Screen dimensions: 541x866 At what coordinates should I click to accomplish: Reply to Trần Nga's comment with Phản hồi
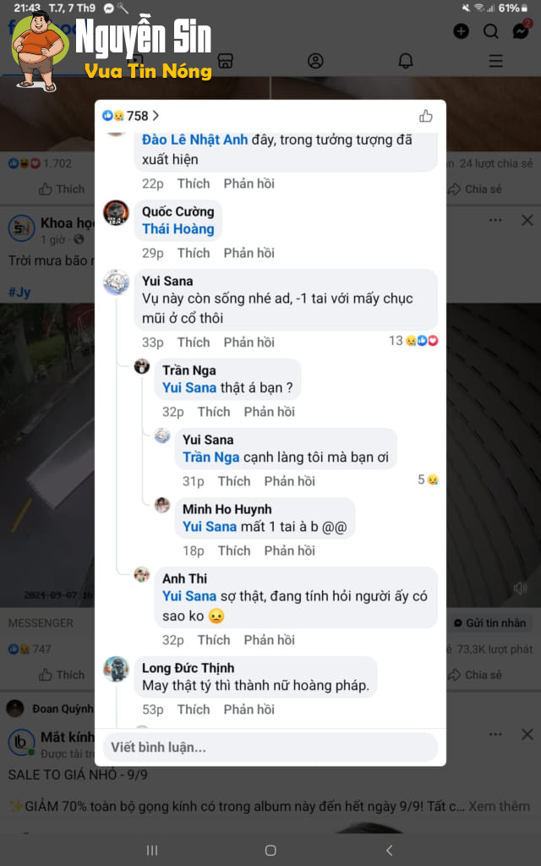[270, 412]
